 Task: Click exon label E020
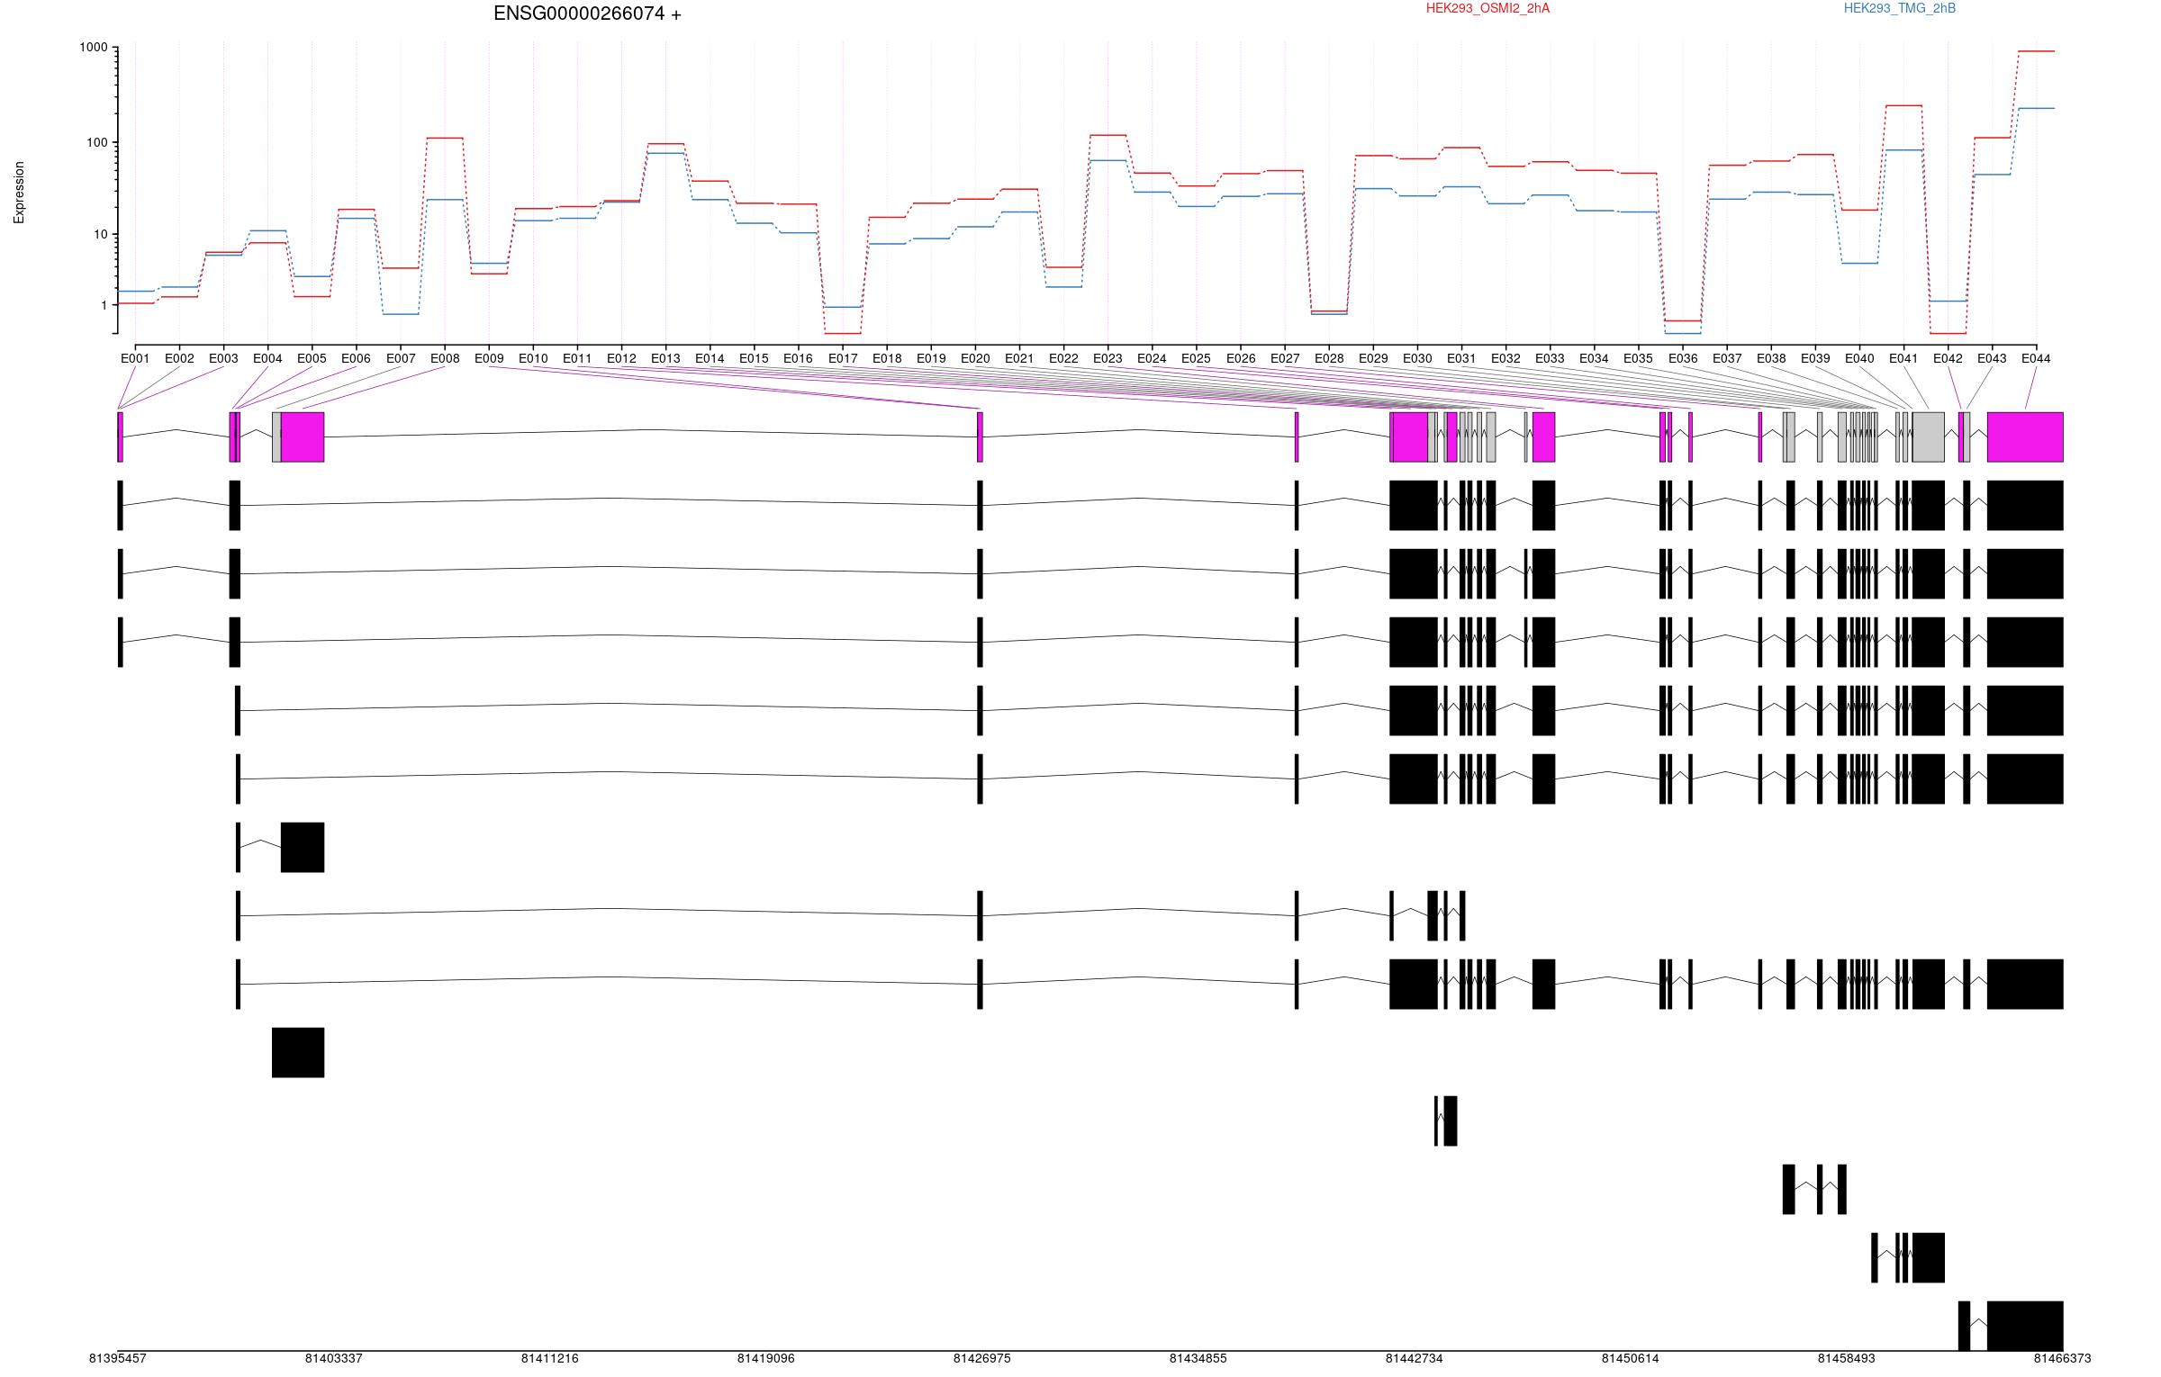[975, 358]
